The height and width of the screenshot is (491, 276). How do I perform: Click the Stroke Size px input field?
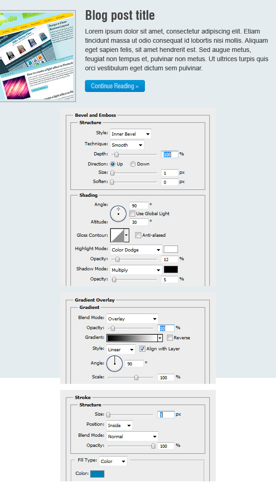point(166,415)
